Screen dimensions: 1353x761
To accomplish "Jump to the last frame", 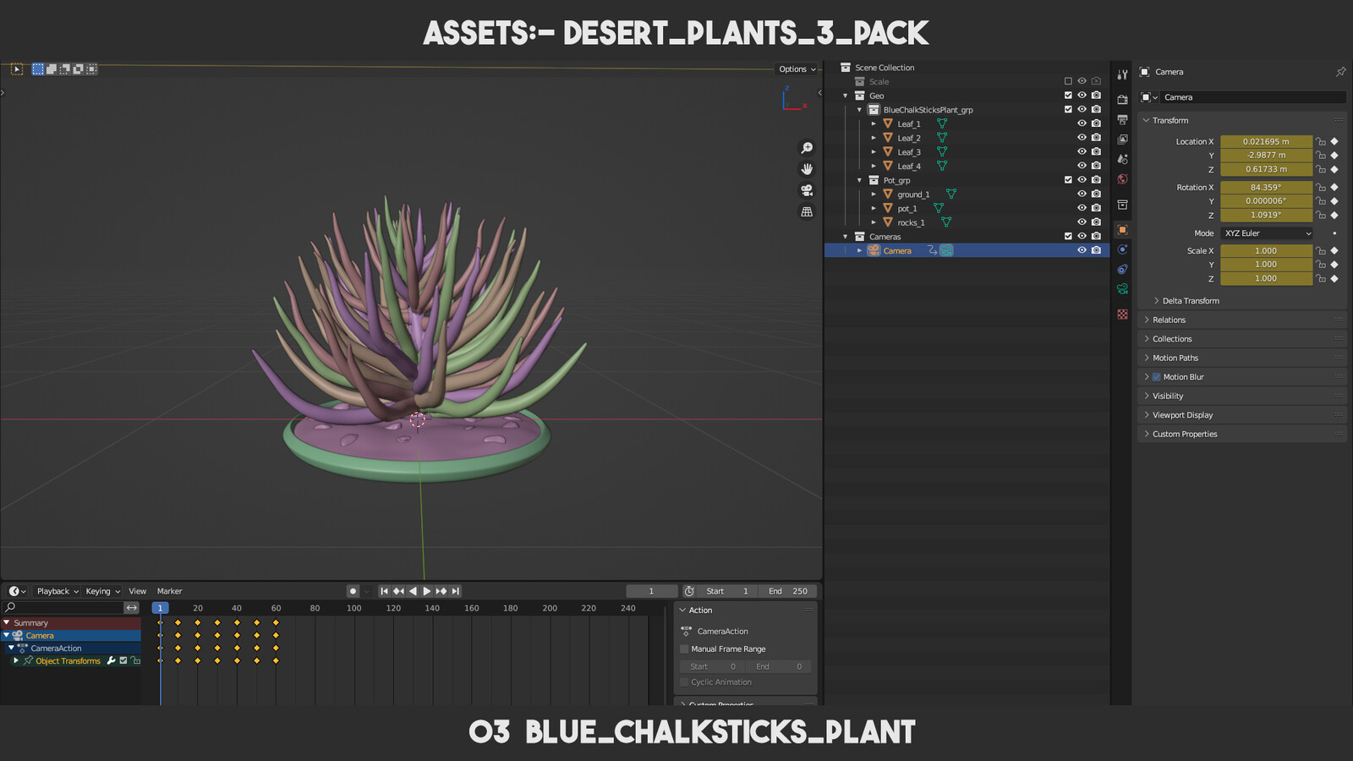I will click(455, 591).
